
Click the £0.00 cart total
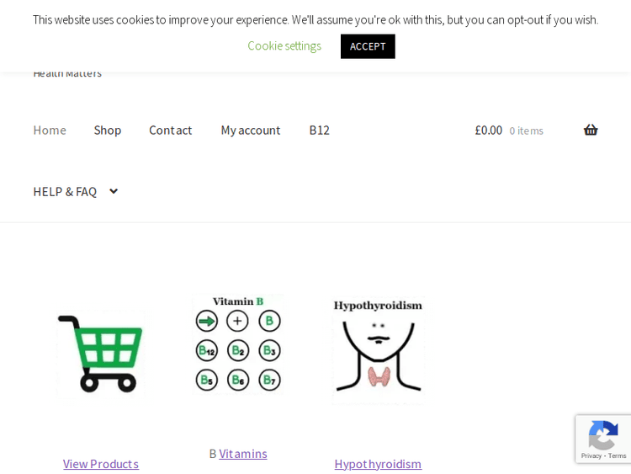(489, 130)
